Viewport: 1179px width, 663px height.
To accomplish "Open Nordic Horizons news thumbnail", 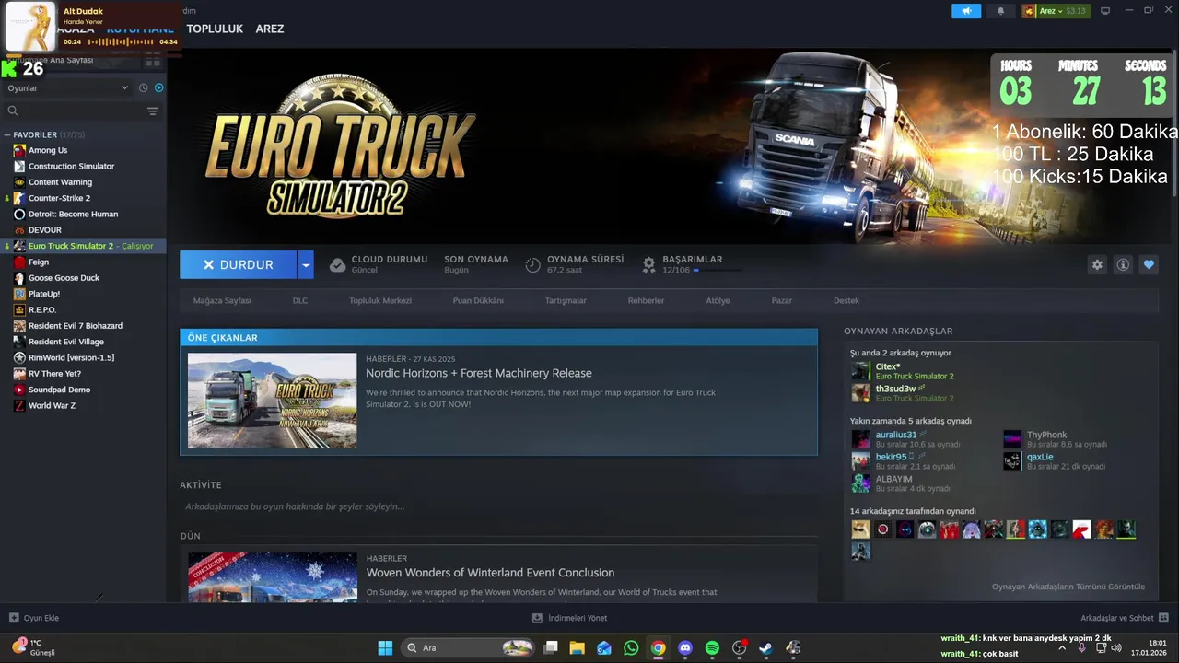I will coord(272,401).
